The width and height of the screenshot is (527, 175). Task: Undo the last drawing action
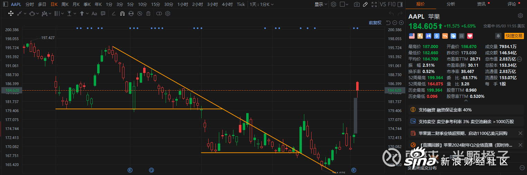391,13
